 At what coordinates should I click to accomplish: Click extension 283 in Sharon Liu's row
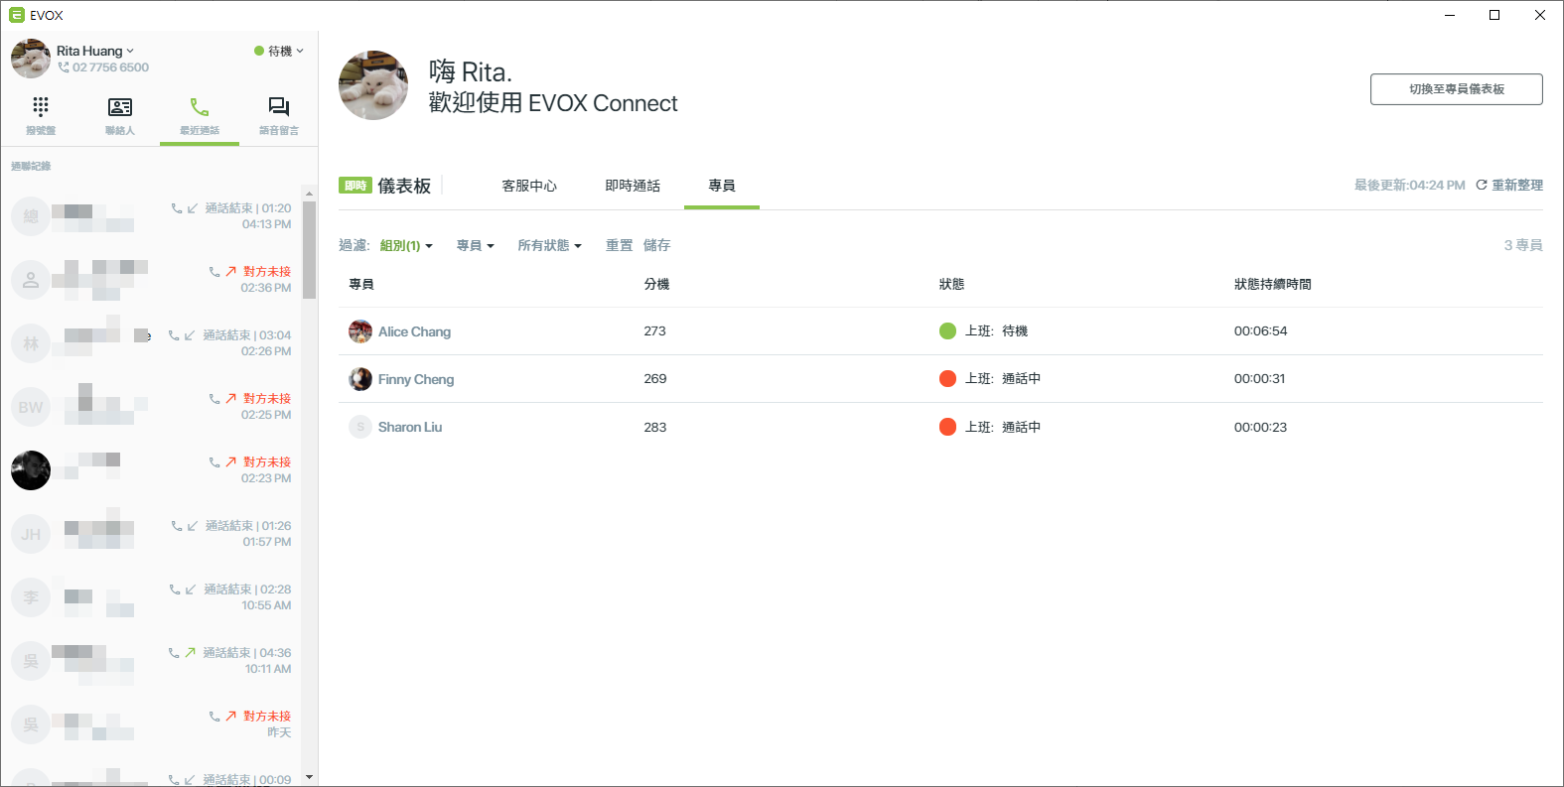click(x=654, y=428)
